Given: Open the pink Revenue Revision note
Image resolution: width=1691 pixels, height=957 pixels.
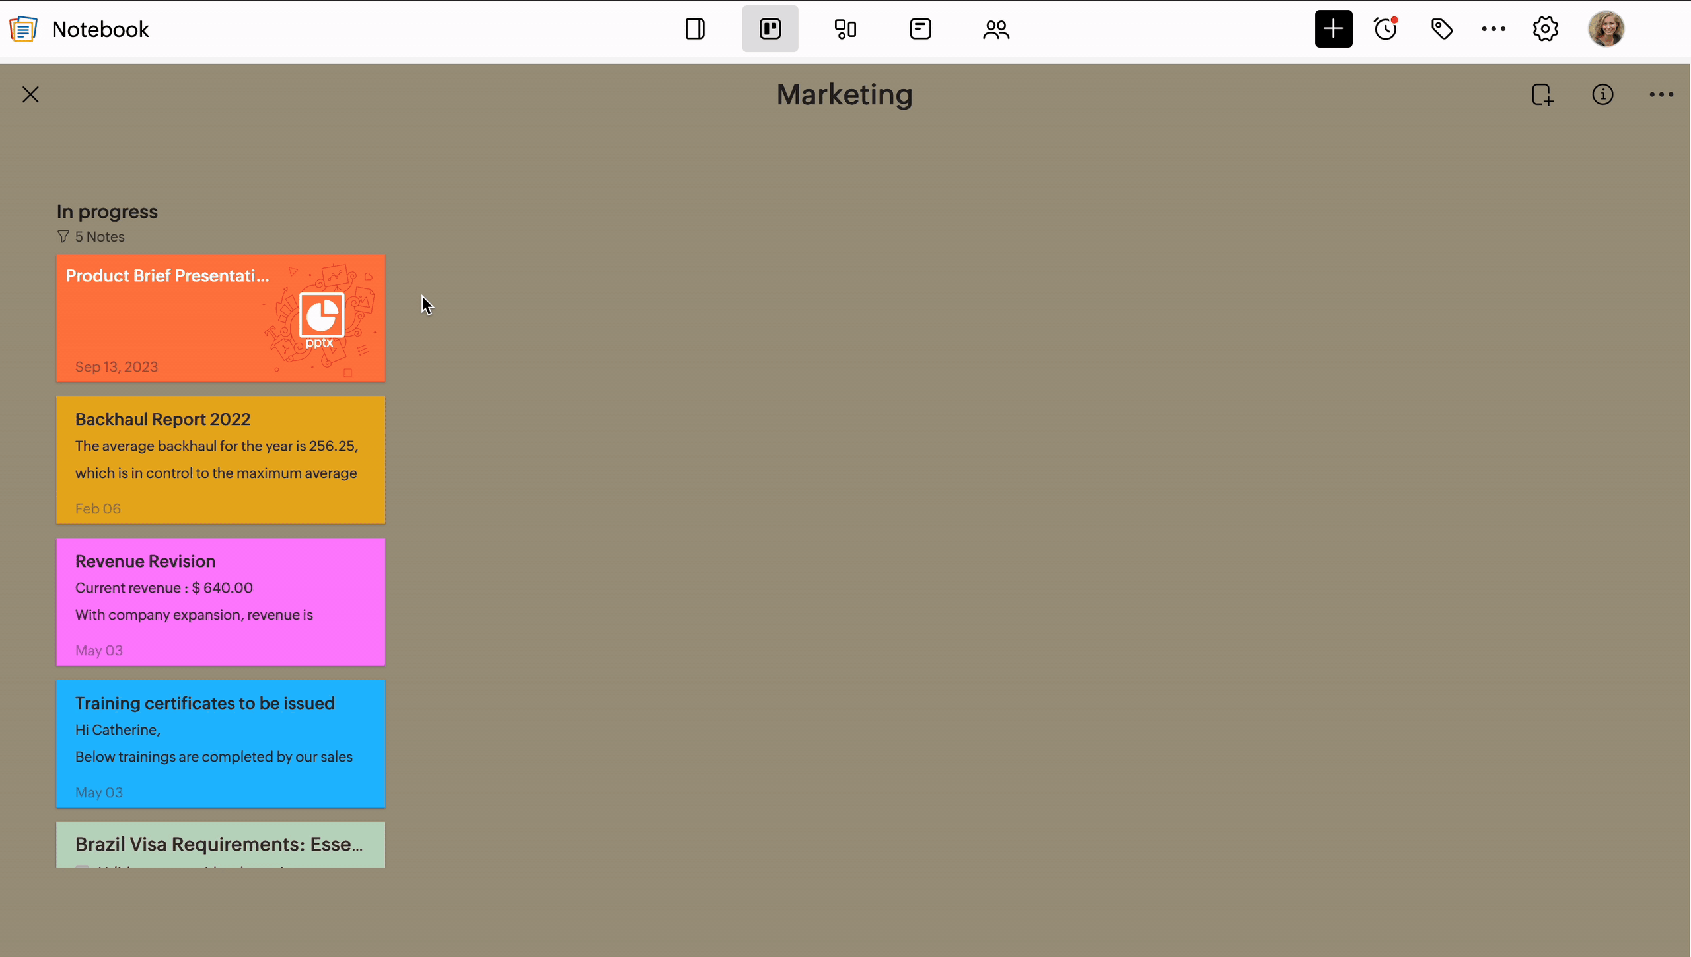Looking at the screenshot, I should click(x=221, y=602).
